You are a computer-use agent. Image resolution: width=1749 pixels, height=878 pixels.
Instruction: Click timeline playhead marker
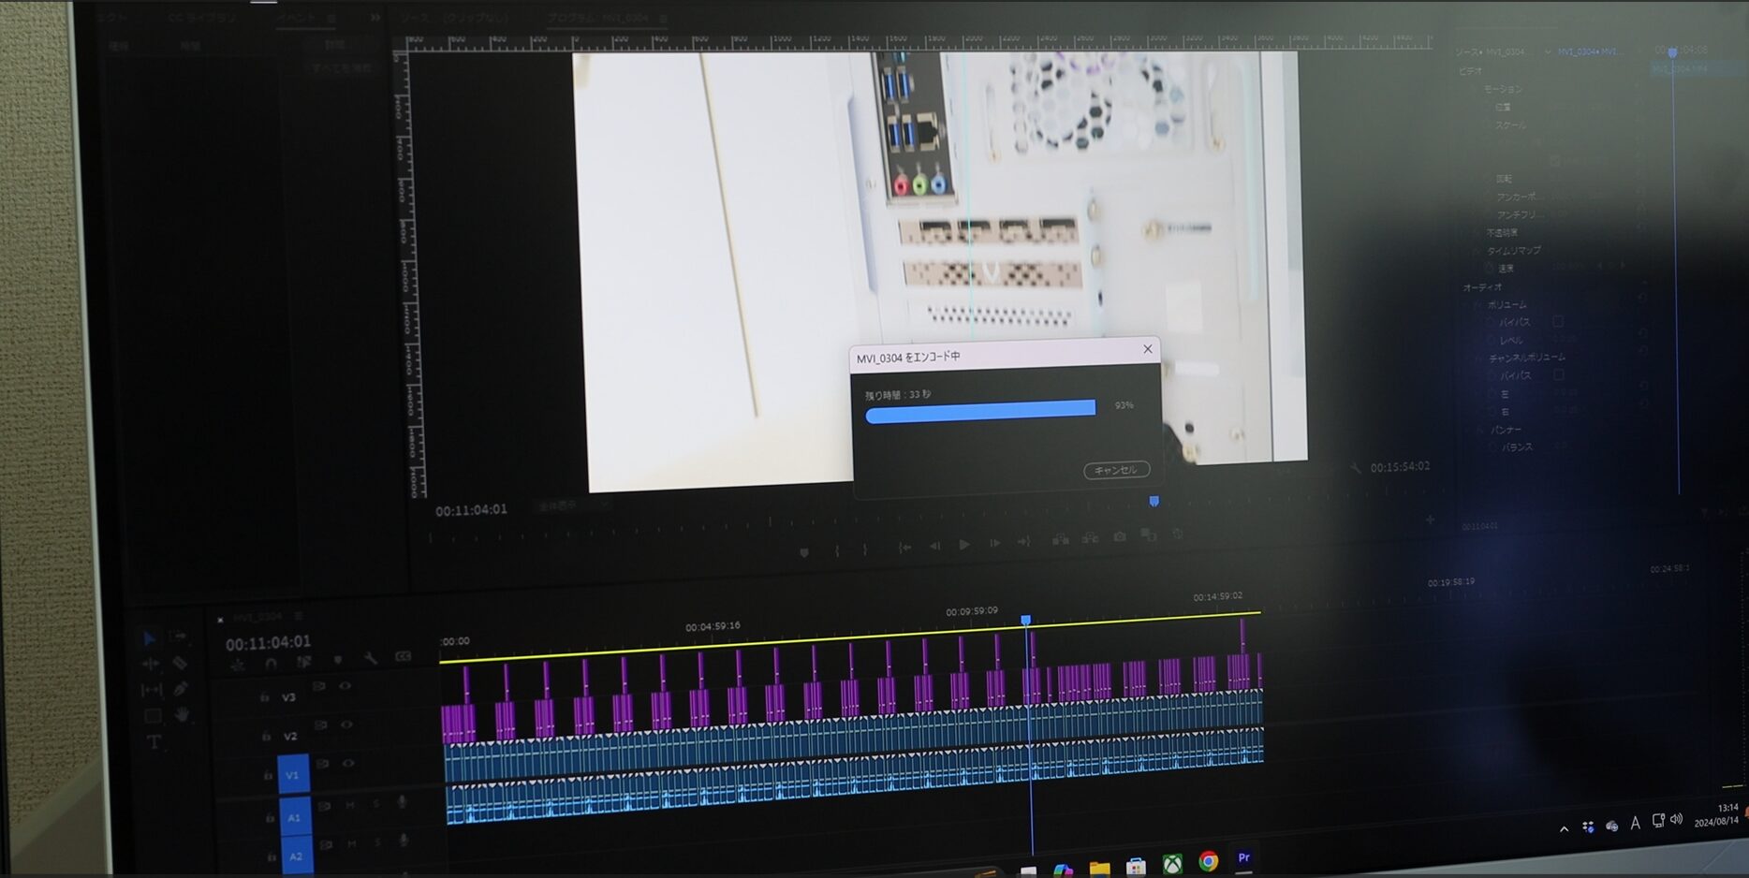[x=1026, y=620]
